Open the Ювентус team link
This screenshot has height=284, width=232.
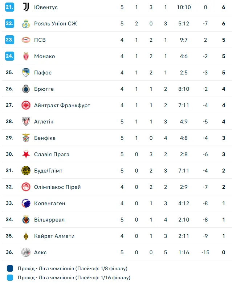click(46, 7)
